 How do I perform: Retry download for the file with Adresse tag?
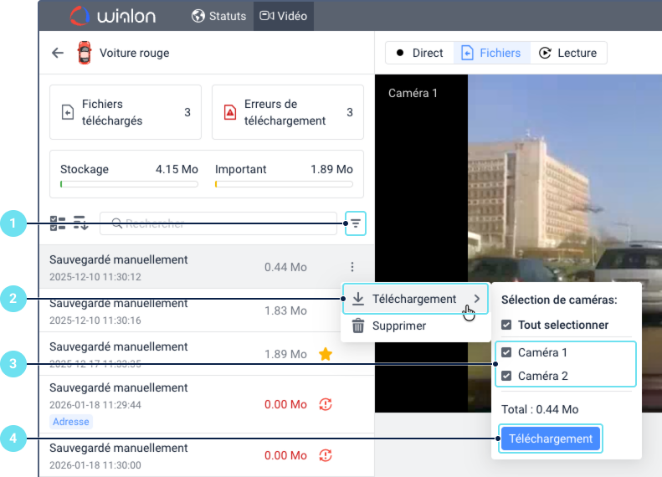(x=326, y=404)
